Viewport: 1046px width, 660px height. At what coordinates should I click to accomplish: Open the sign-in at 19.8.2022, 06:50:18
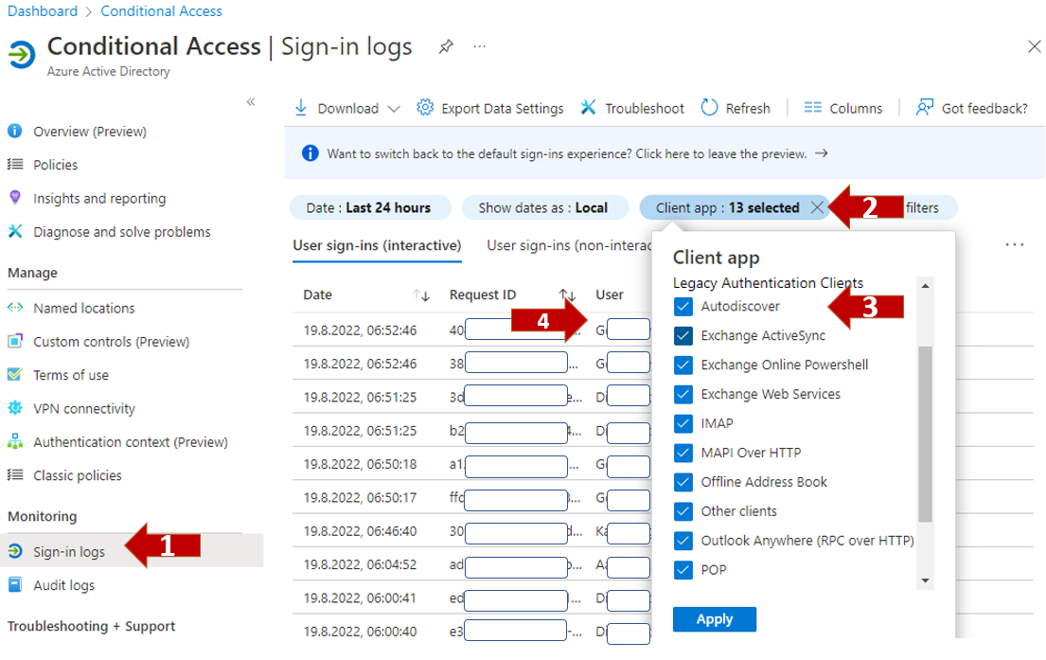(361, 465)
